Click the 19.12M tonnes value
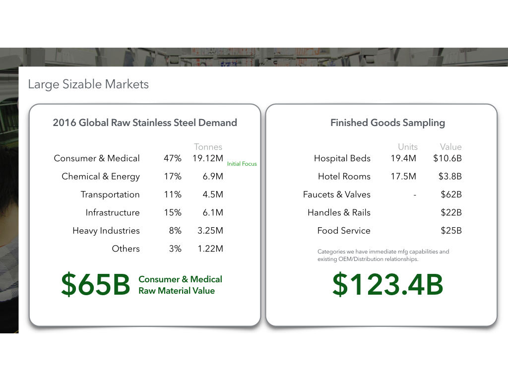This screenshot has width=508, height=381. pos(208,158)
